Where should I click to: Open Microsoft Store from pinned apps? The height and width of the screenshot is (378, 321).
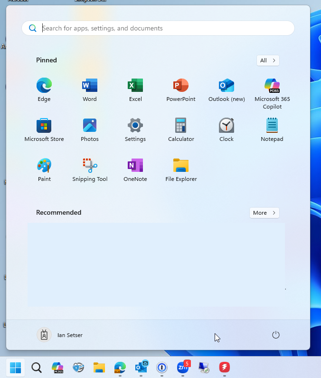tap(44, 129)
